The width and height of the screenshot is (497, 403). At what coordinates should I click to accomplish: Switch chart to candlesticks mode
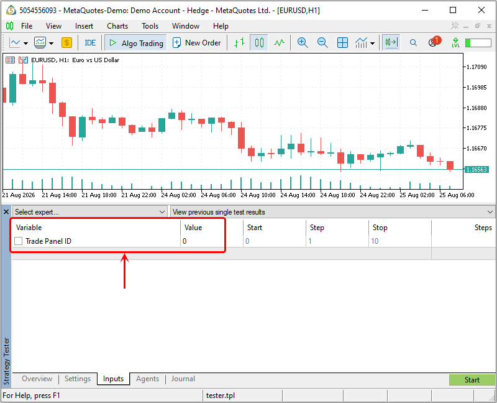(x=259, y=42)
